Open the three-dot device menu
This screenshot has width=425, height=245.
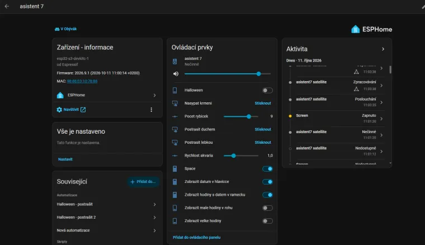[151, 110]
